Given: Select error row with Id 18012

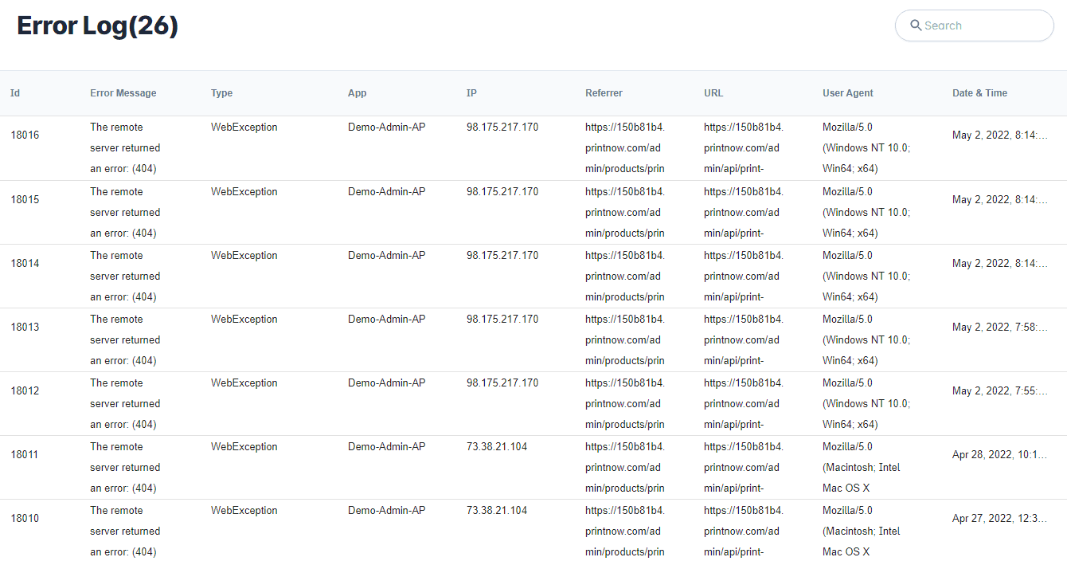Looking at the screenshot, I should [25, 390].
